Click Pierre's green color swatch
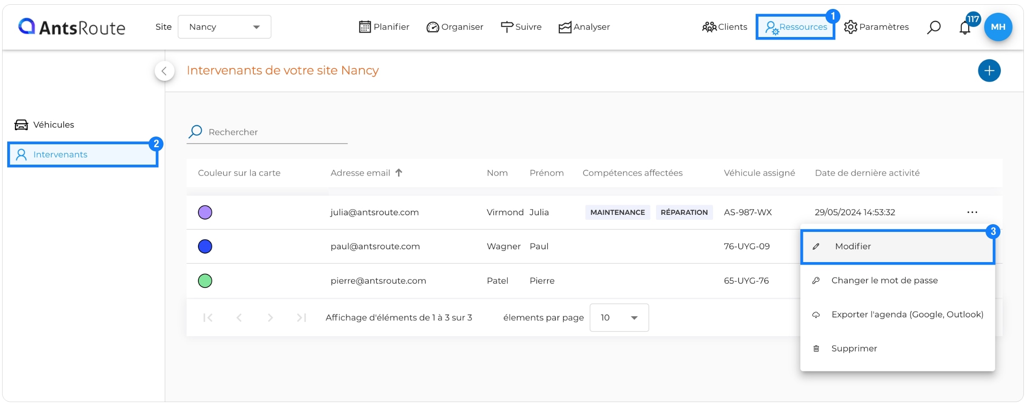Screen dimensions: 1026x408 click(205, 281)
